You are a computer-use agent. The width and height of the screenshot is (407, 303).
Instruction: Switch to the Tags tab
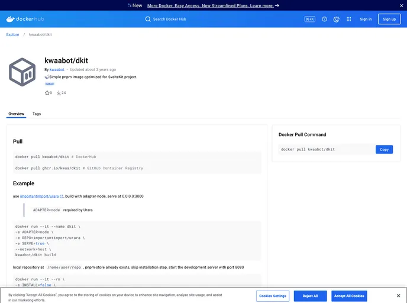click(x=37, y=114)
